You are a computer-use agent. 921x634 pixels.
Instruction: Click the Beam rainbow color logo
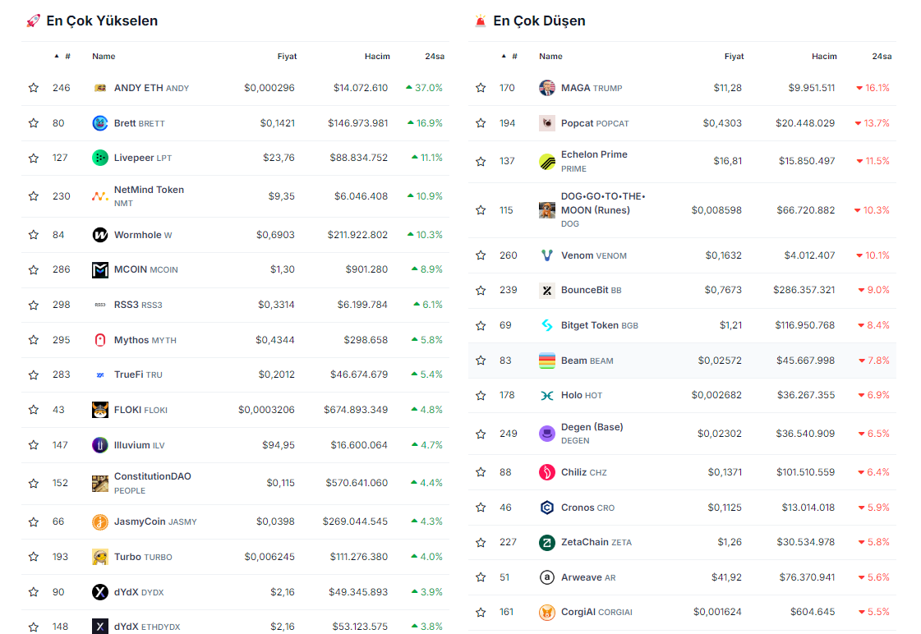547,361
